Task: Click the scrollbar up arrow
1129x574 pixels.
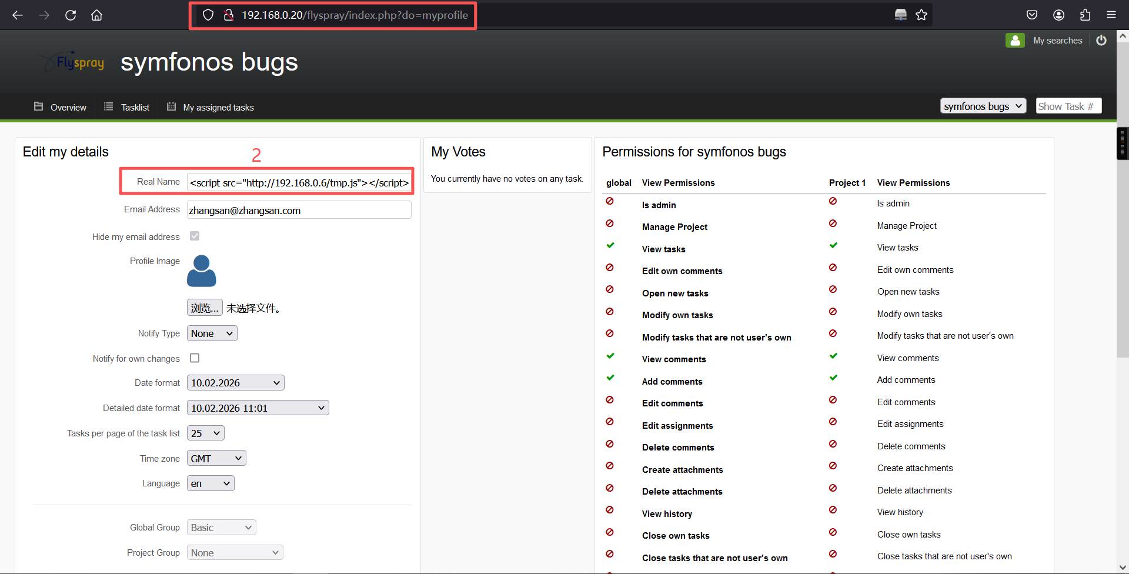Action: (x=1123, y=36)
